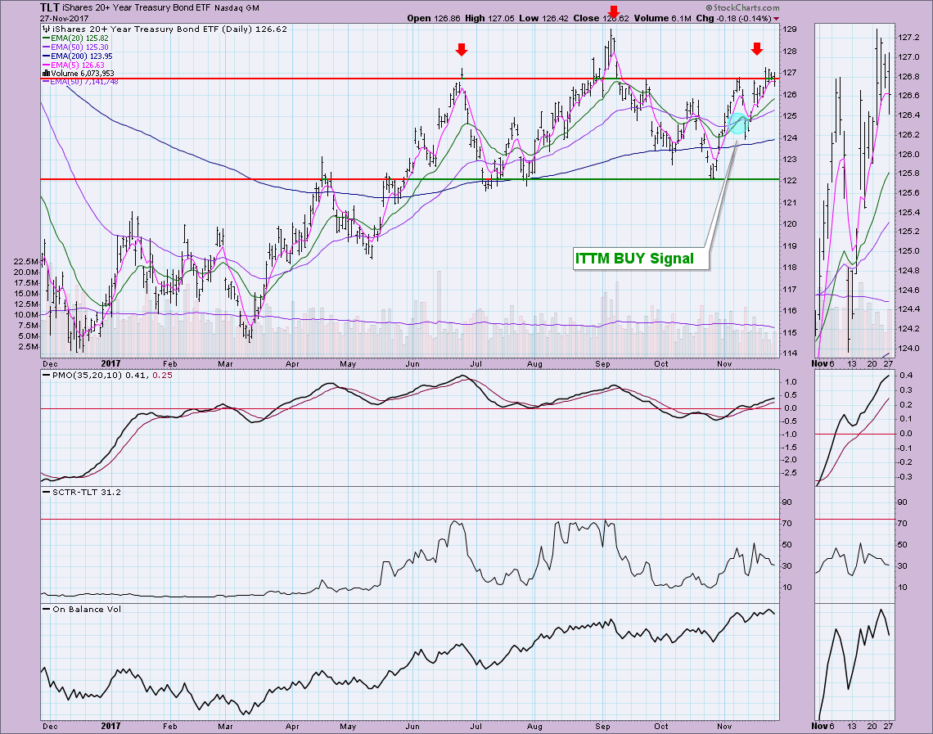Click the bar-chart icon before the iShares Daily legend
The image size is (933, 734).
click(x=47, y=29)
